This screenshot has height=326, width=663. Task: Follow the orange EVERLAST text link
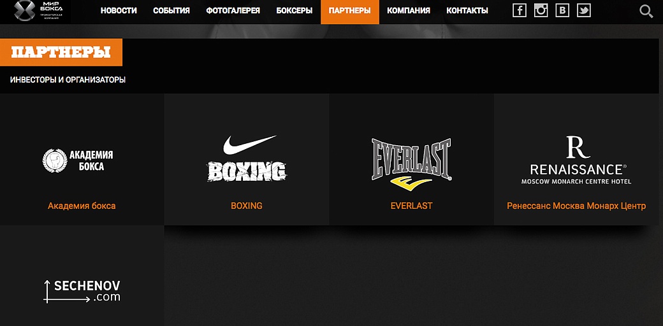point(411,206)
